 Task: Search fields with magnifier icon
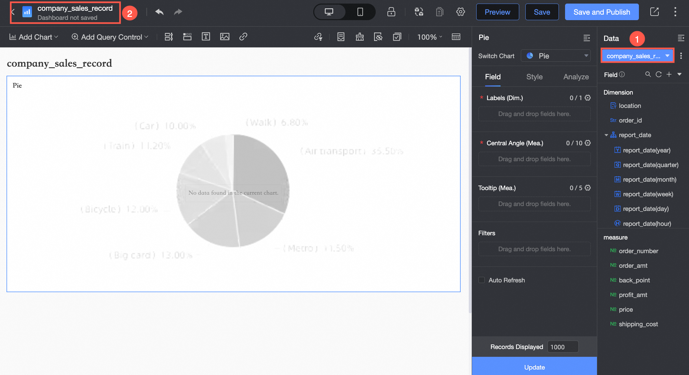[648, 74]
